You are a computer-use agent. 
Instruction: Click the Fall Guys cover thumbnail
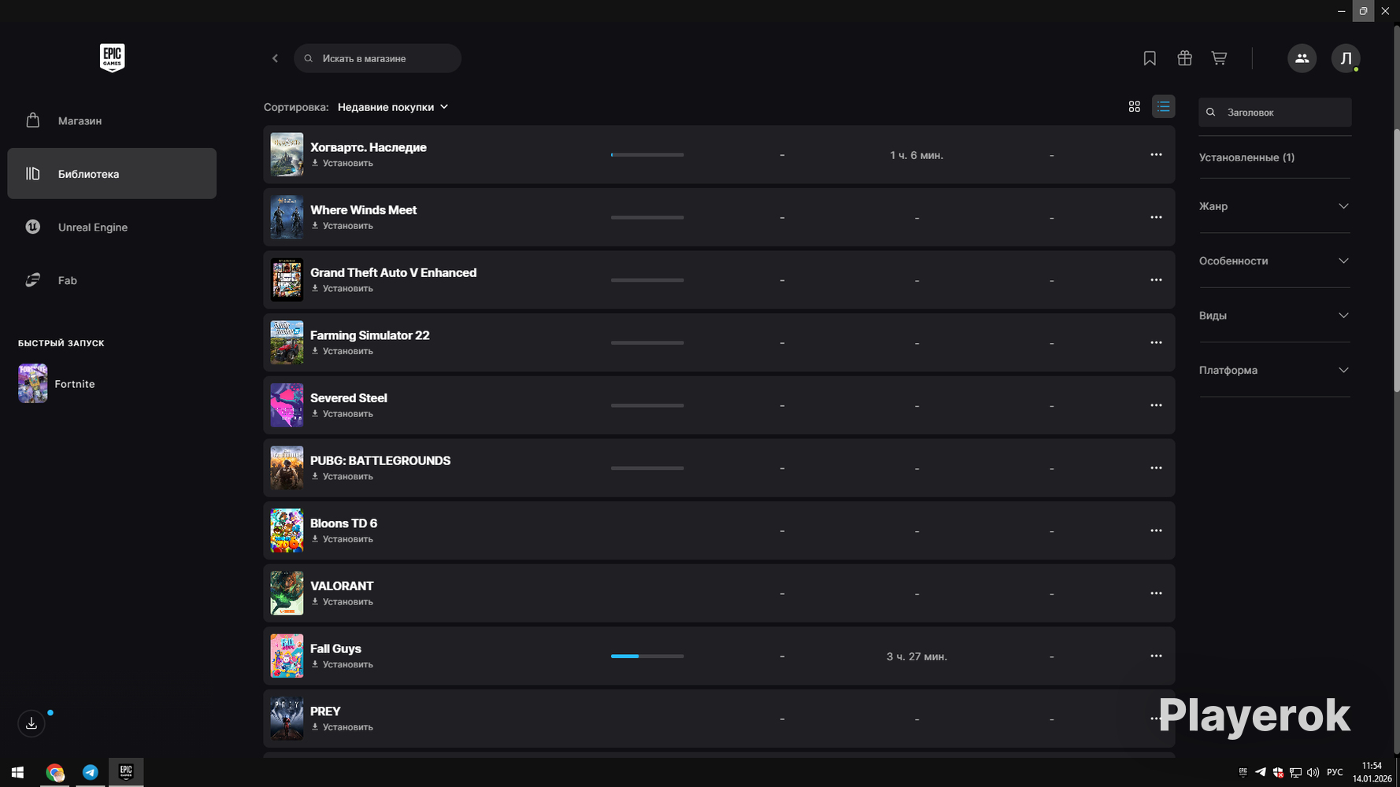pyautogui.click(x=287, y=656)
